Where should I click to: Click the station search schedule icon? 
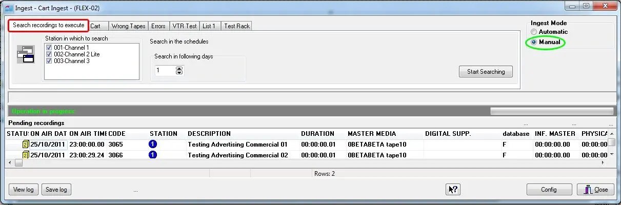point(25,54)
